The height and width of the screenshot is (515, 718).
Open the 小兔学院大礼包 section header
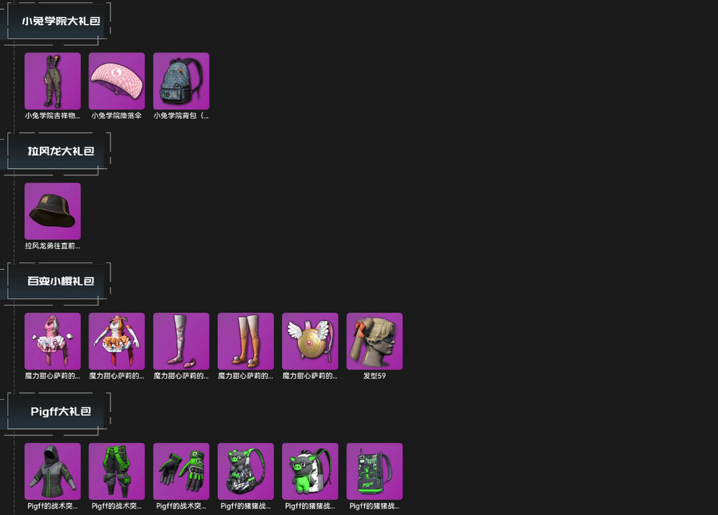pyautogui.click(x=61, y=21)
